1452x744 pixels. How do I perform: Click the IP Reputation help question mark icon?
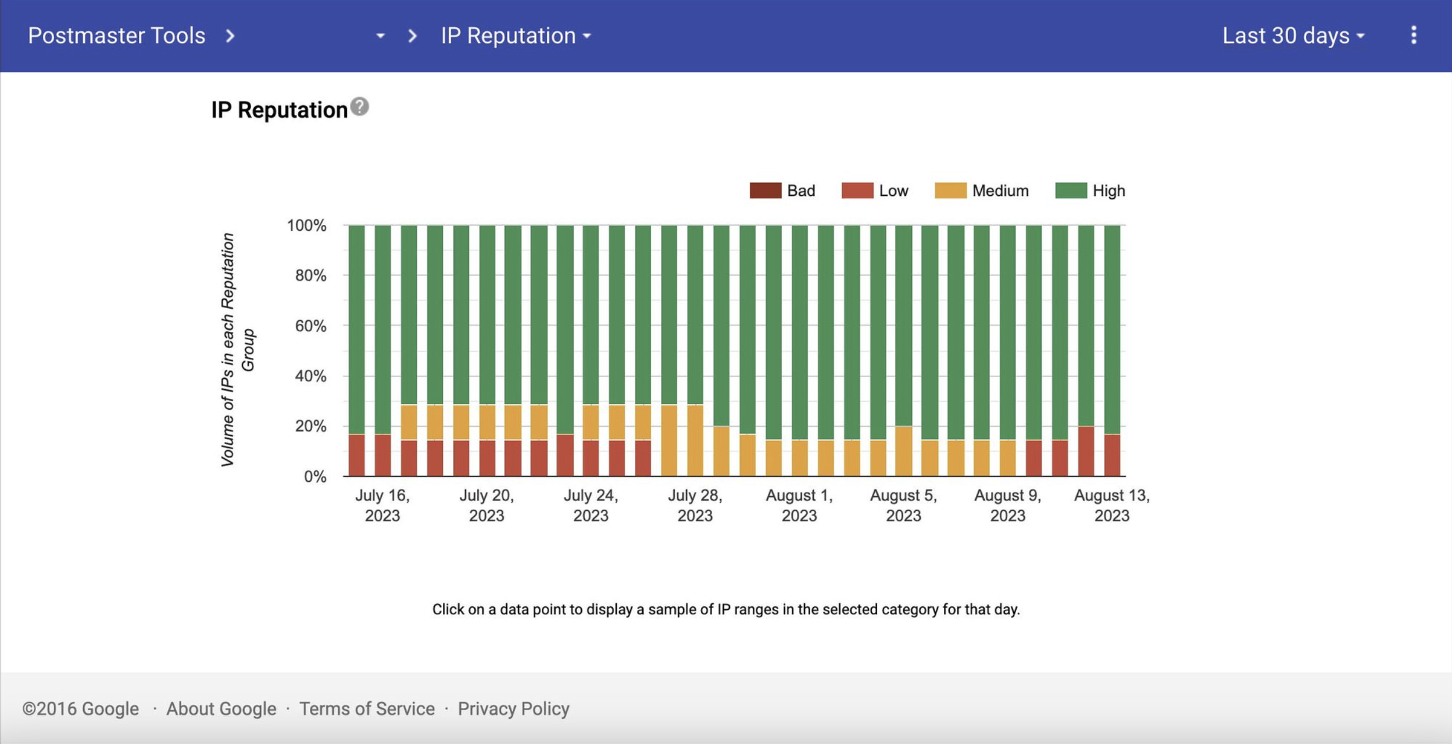(x=360, y=107)
